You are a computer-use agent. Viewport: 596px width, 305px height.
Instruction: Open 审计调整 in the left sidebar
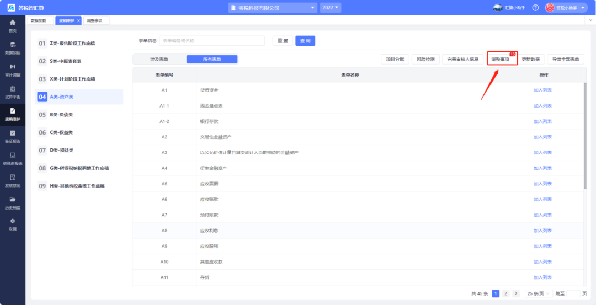tap(13, 70)
